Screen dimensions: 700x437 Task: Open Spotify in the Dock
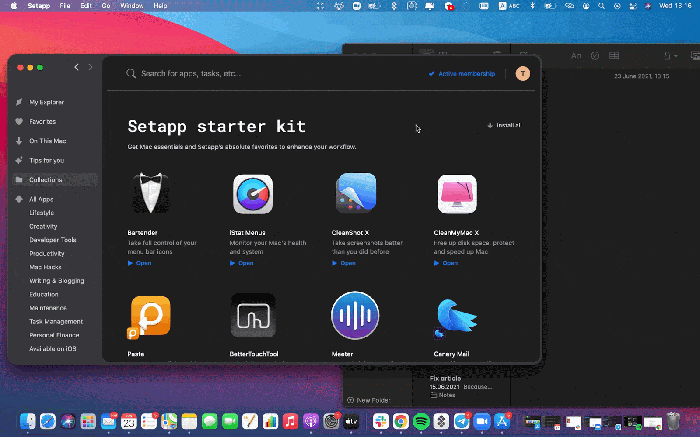[x=421, y=421]
